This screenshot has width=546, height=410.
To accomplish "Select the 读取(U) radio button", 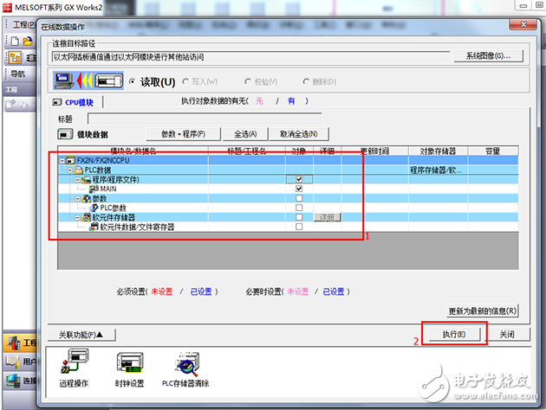I will [x=132, y=82].
